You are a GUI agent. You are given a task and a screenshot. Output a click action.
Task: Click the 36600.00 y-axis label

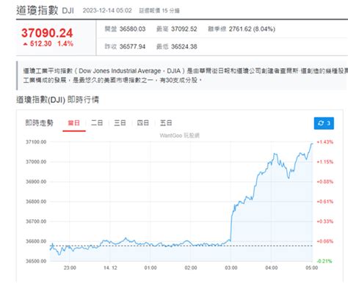[36, 241]
